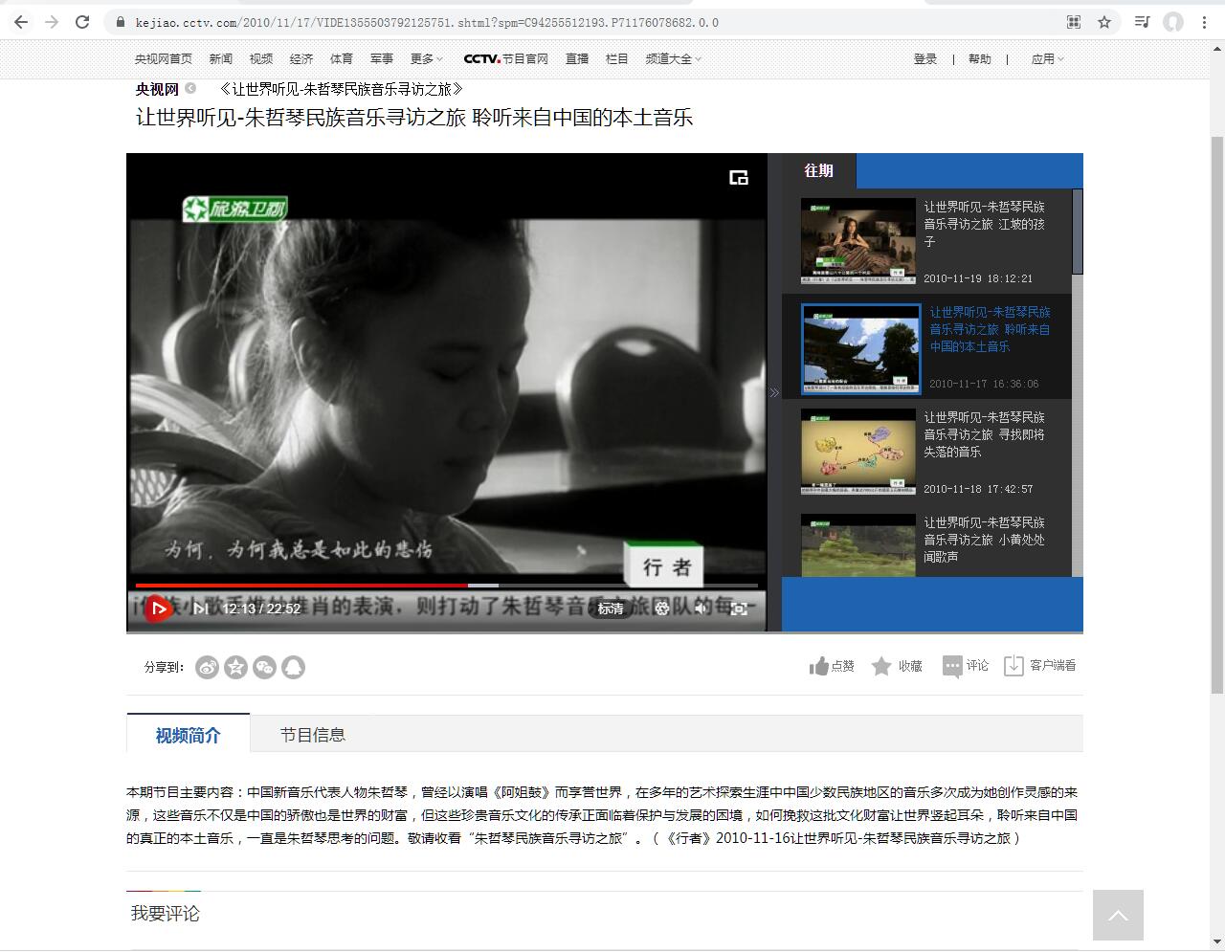Enter fullscreen mode in the video player
This screenshot has height=952, width=1225.
coord(739,609)
